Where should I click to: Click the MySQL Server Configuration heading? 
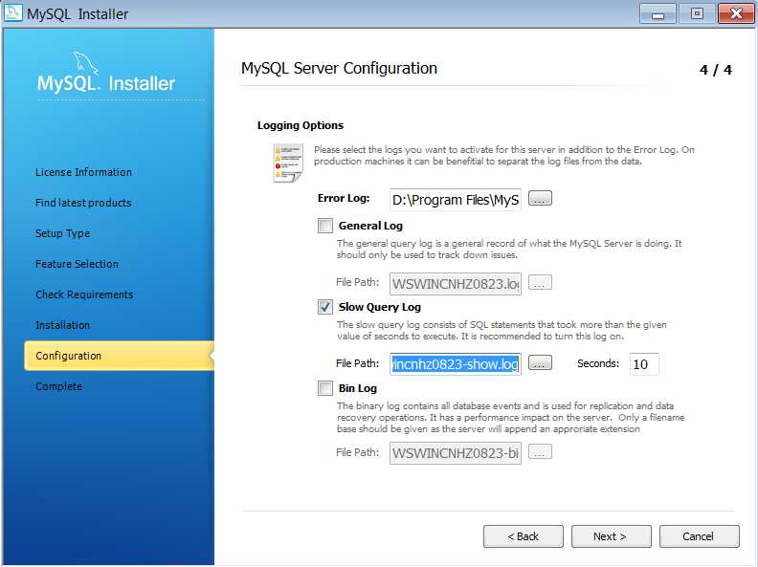(x=339, y=69)
